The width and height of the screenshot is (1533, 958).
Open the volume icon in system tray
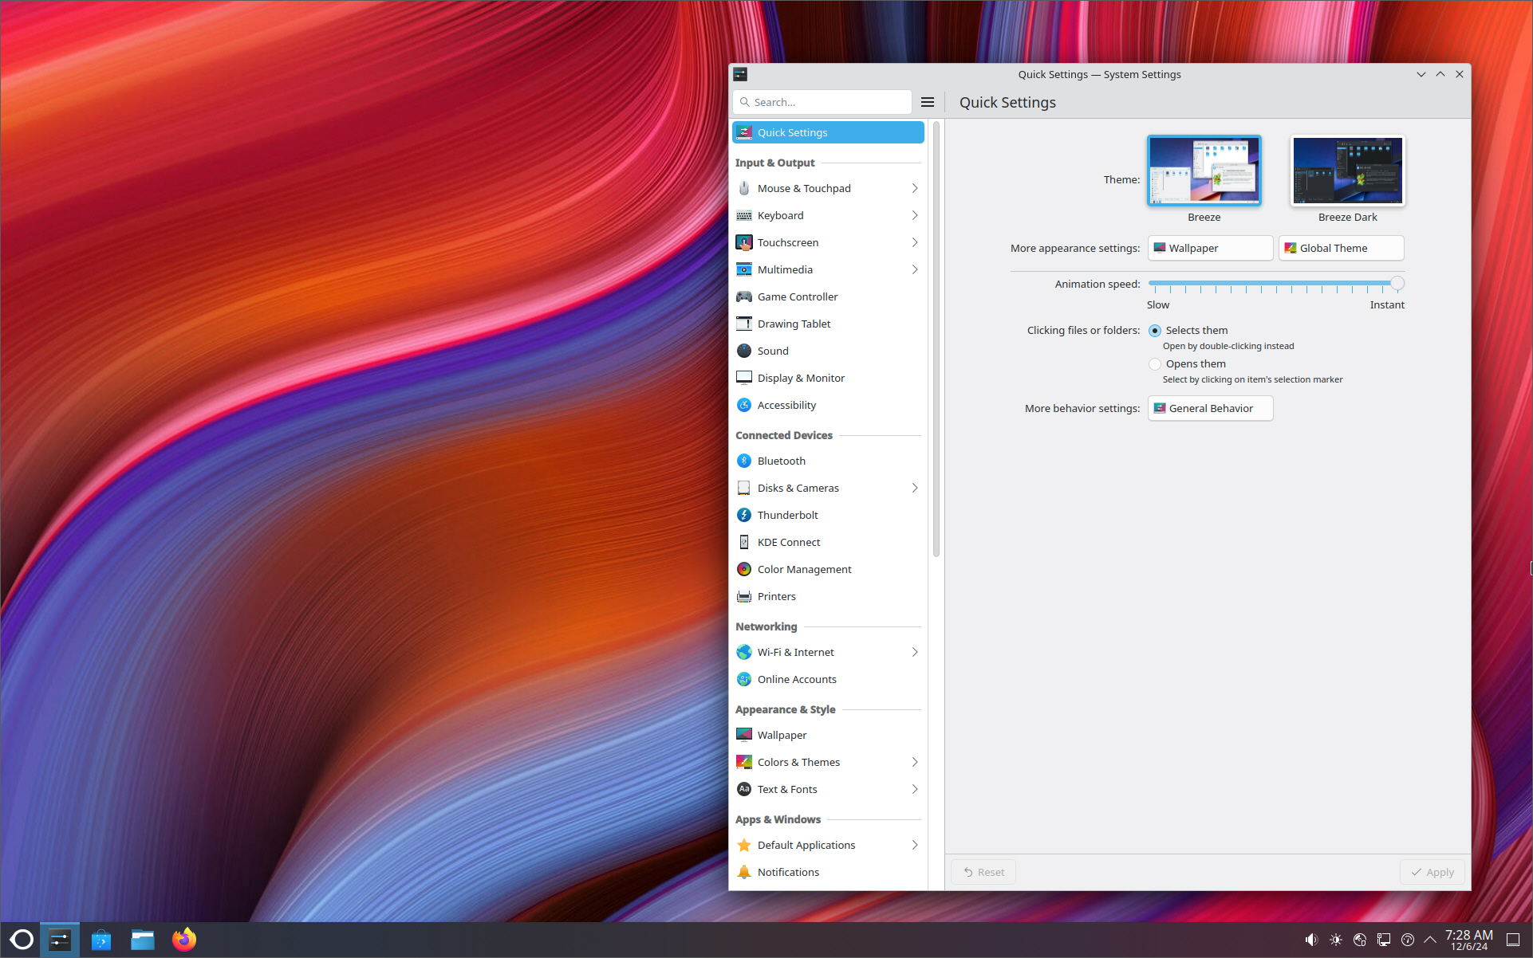pyautogui.click(x=1311, y=940)
